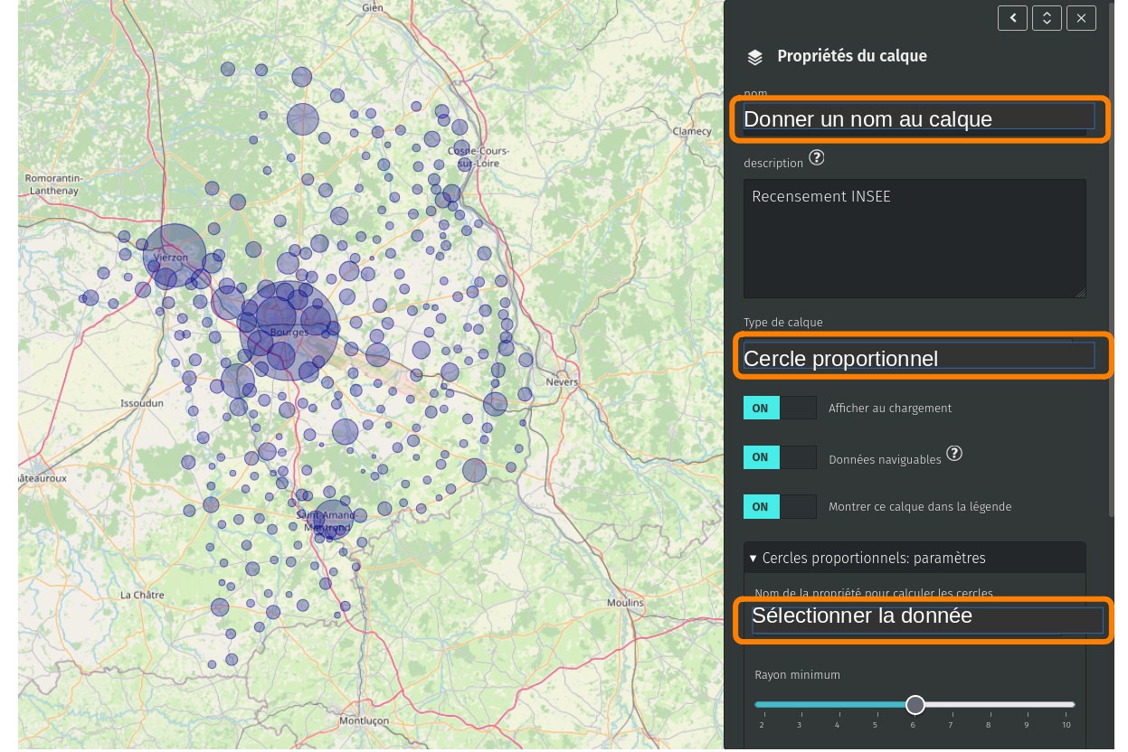This screenshot has width=1128, height=752.
Task: Click the circle on Saint-Amand-Montrond
Action: pos(332,519)
